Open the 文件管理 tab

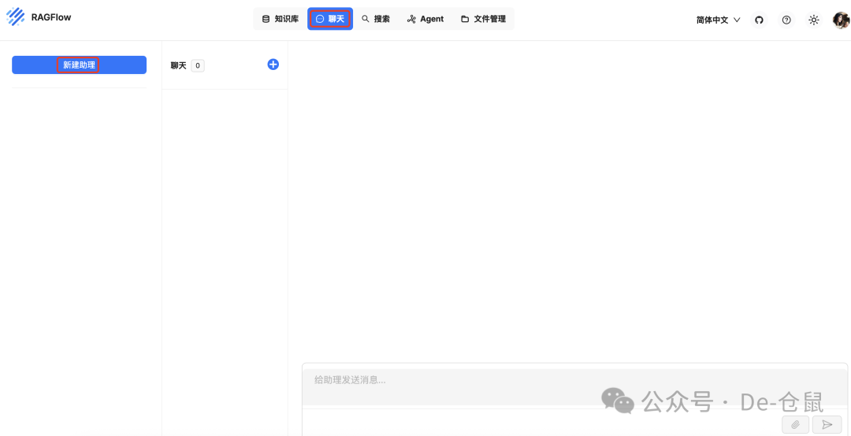(484, 19)
